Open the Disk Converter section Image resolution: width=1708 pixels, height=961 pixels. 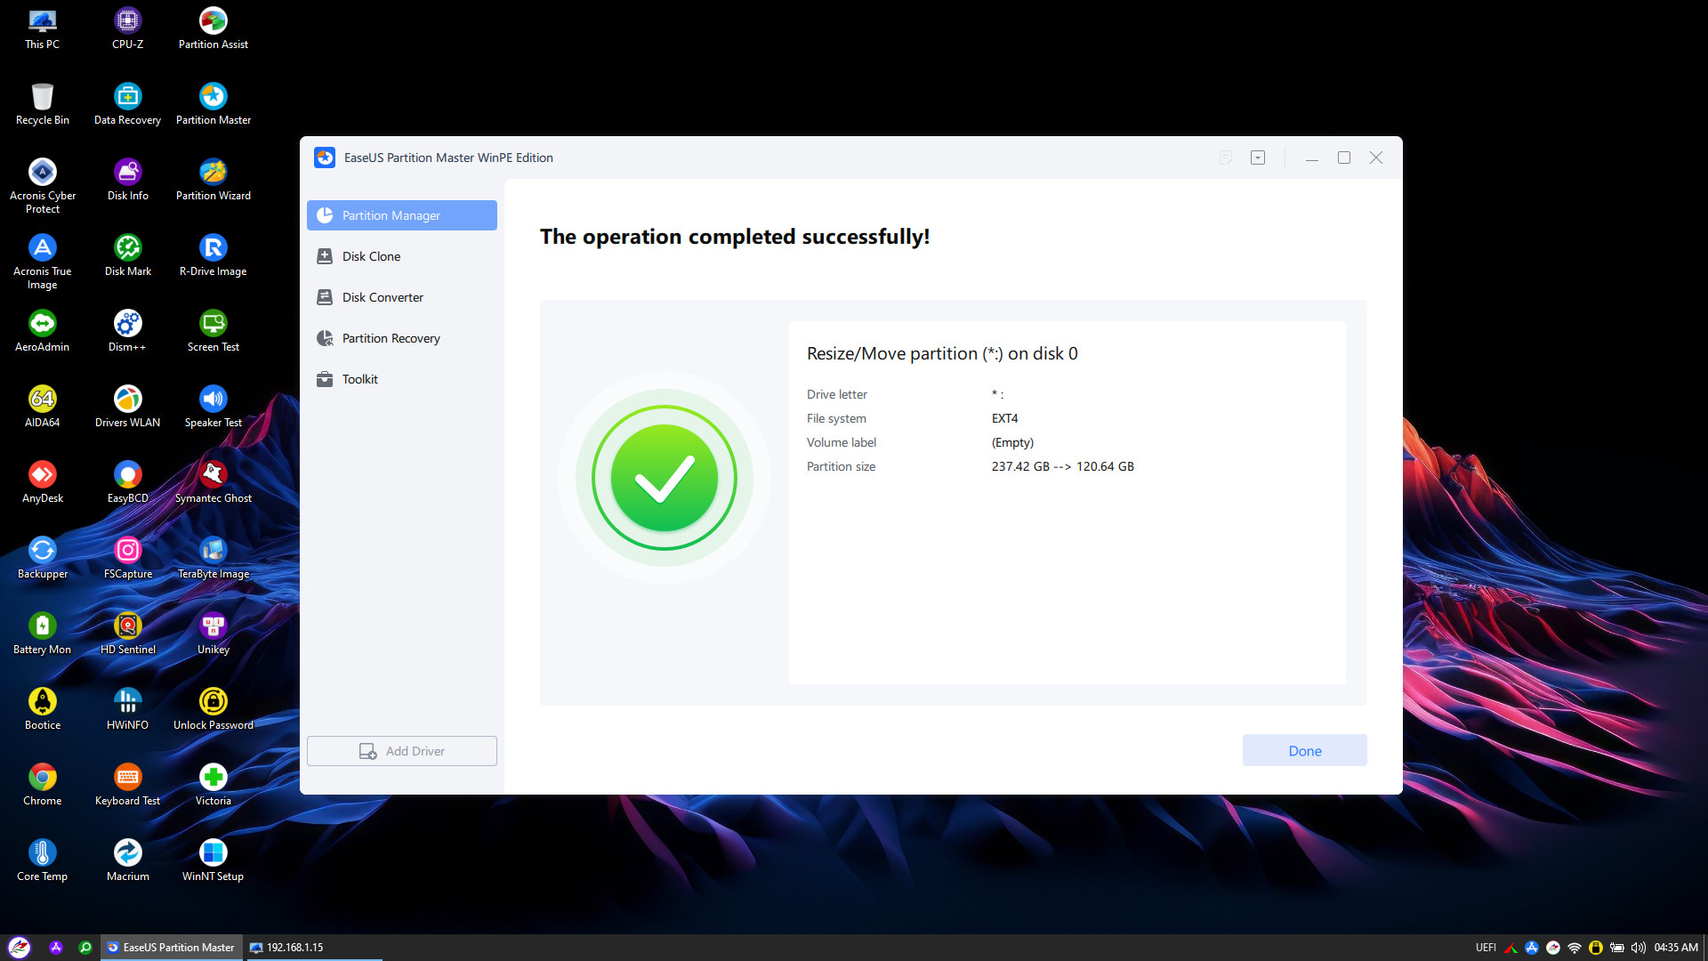coord(383,297)
